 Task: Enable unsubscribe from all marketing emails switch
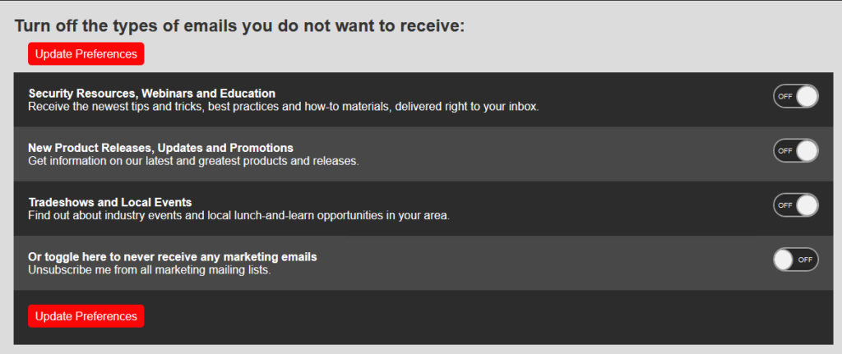coord(795,260)
